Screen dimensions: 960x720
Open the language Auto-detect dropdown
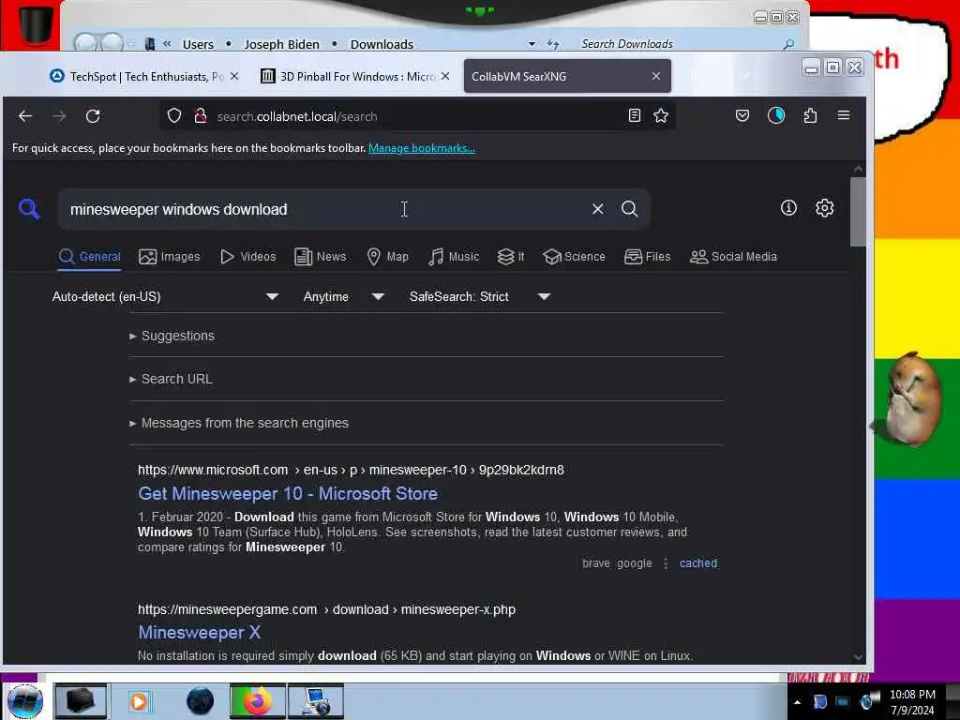coord(165,296)
